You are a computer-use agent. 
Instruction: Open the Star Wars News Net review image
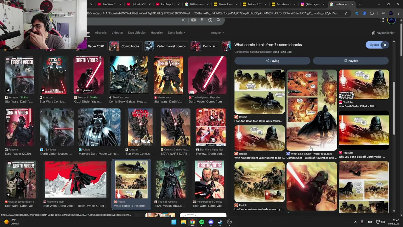tap(211, 128)
